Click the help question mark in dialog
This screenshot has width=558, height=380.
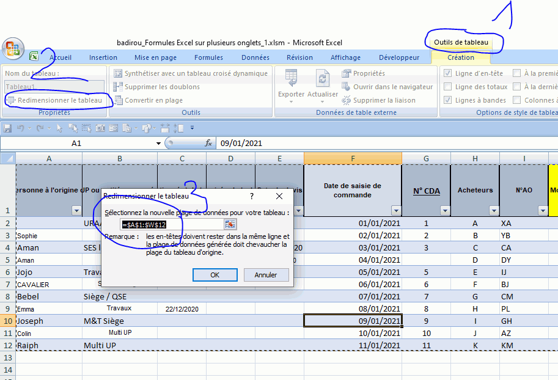point(252,196)
